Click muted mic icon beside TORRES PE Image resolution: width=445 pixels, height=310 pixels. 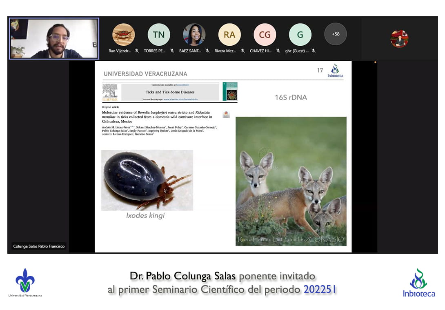point(172,51)
